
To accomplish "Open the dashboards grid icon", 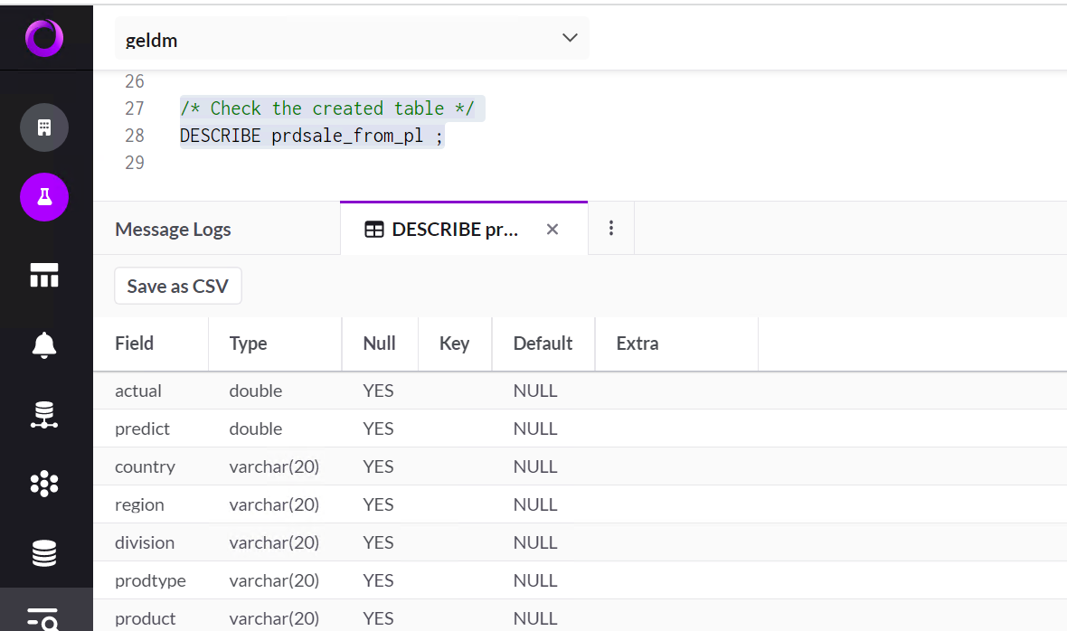I will [x=43, y=274].
